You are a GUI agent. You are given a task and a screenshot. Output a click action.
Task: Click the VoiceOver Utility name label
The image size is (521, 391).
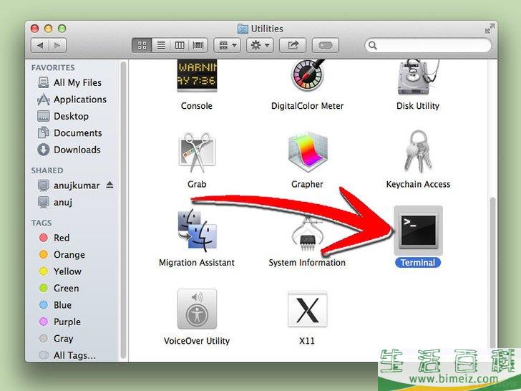[x=197, y=341]
